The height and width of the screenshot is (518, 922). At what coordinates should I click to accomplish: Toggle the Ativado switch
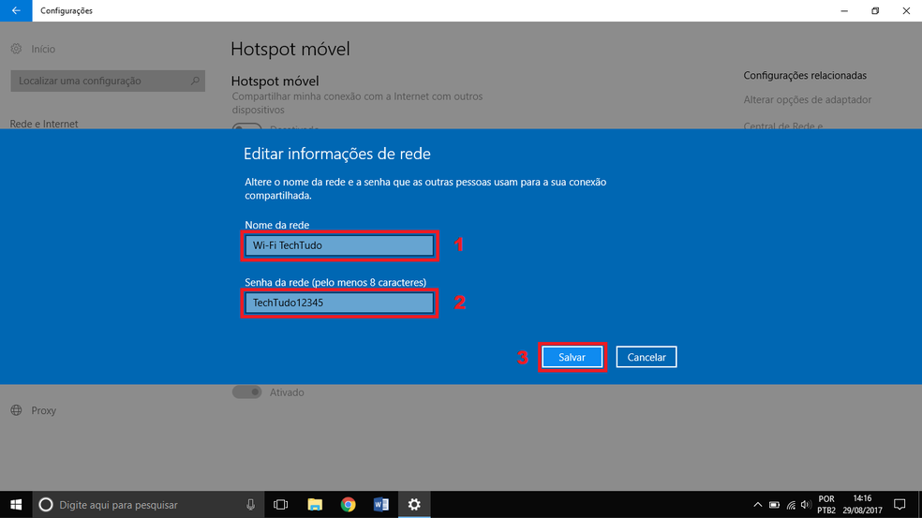click(247, 392)
